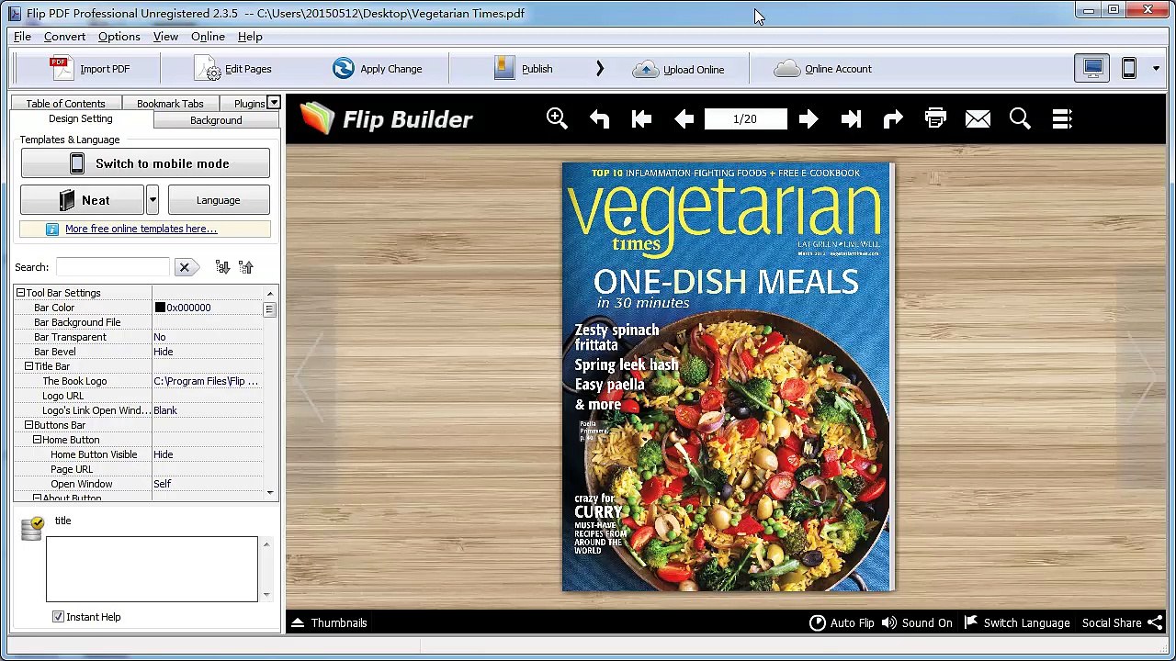
Task: Open the tabs overflow dropdown arrow
Action: [x=274, y=103]
